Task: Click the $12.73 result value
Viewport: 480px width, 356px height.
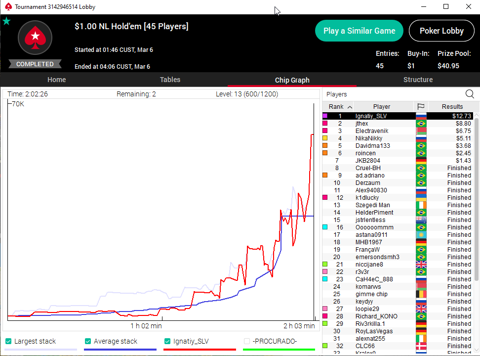Action: tap(462, 116)
